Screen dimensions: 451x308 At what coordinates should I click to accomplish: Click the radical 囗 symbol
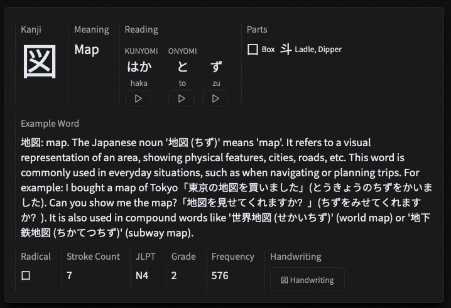[26, 275]
